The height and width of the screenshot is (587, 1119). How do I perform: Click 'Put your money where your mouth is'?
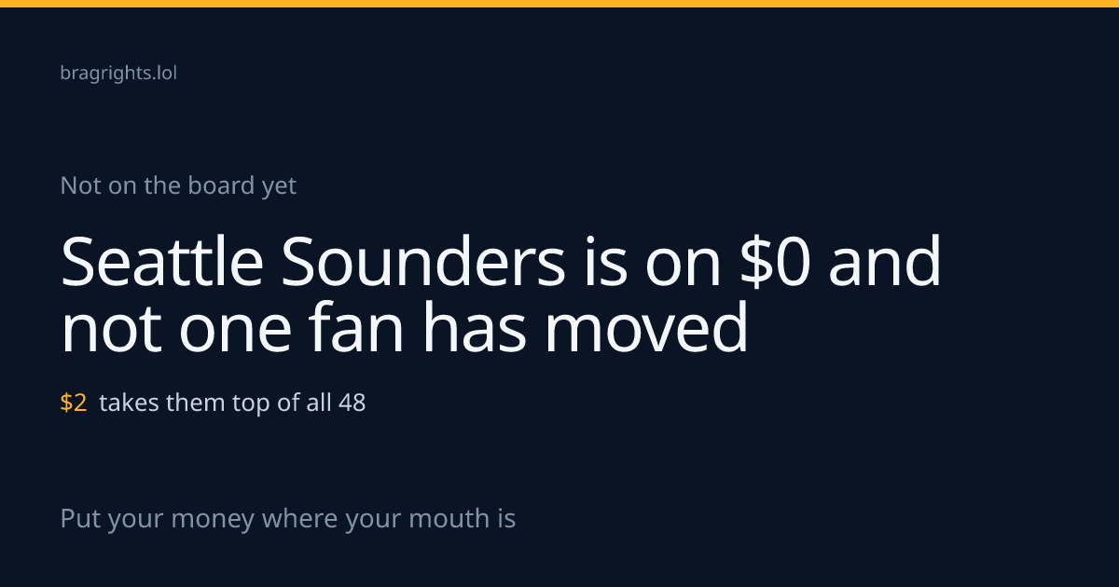pos(288,519)
